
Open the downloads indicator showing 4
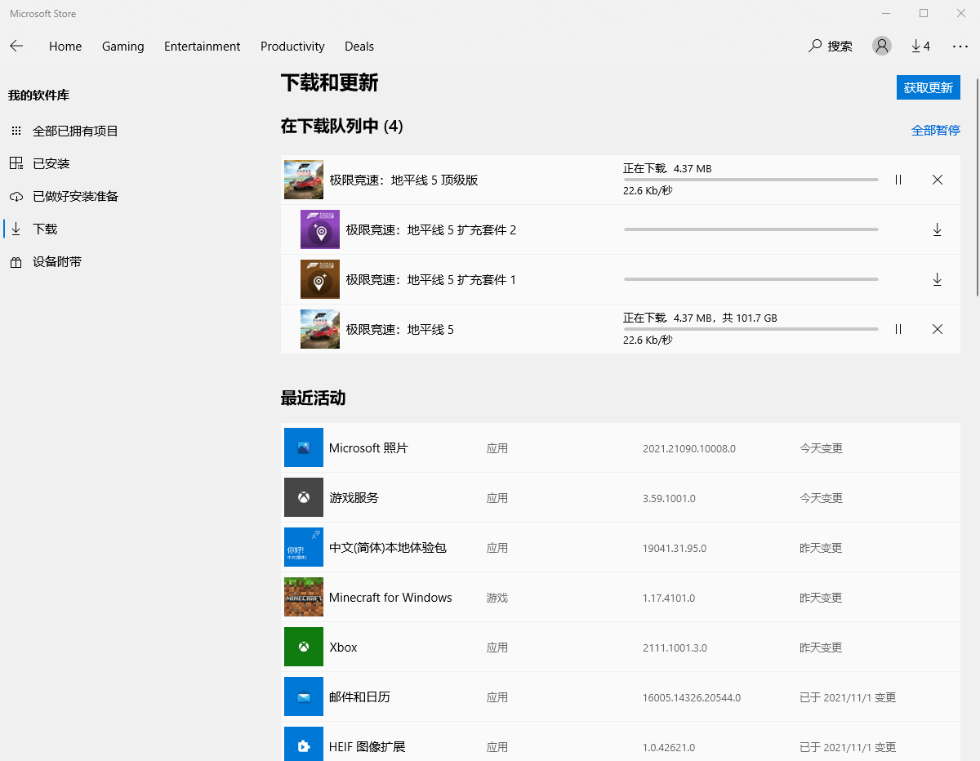click(921, 47)
